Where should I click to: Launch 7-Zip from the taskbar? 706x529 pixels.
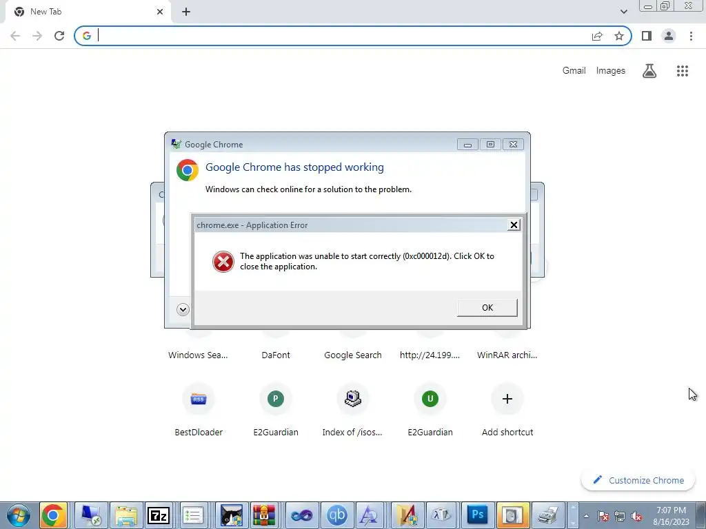[159, 515]
